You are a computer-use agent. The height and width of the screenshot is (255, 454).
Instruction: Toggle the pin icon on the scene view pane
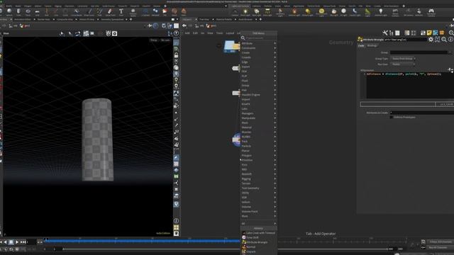pos(150,25)
